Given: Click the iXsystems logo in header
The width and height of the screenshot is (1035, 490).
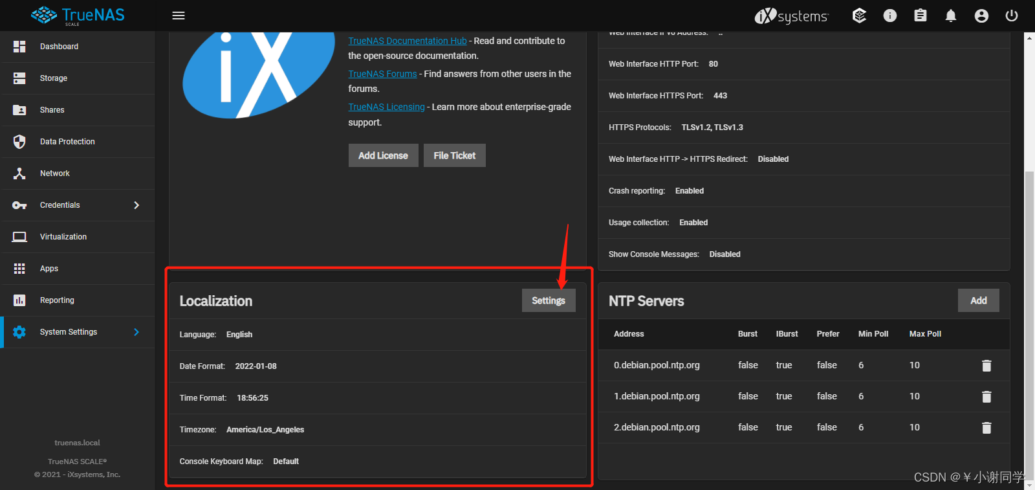Looking at the screenshot, I should pos(791,16).
